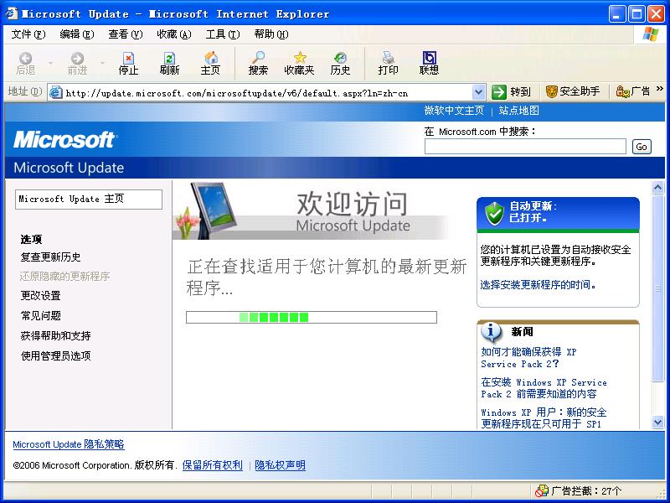This screenshot has width=670, height=503.
Task: Open 复查更新历史 option
Action: click(50, 257)
